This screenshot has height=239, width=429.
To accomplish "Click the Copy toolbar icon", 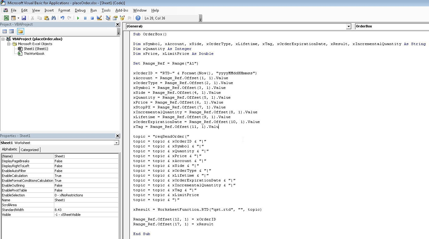I will (x=39, y=18).
